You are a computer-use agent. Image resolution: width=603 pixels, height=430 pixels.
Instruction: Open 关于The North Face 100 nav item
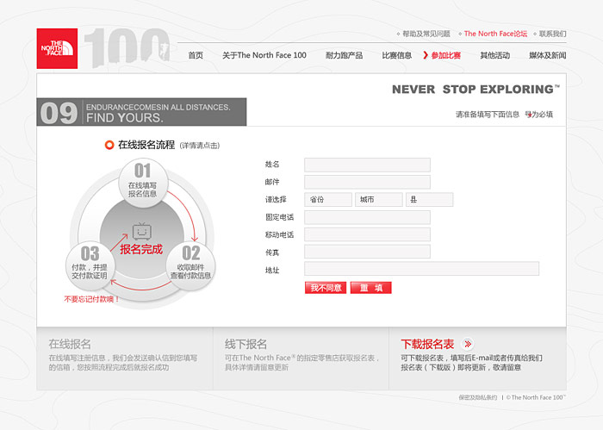(264, 55)
